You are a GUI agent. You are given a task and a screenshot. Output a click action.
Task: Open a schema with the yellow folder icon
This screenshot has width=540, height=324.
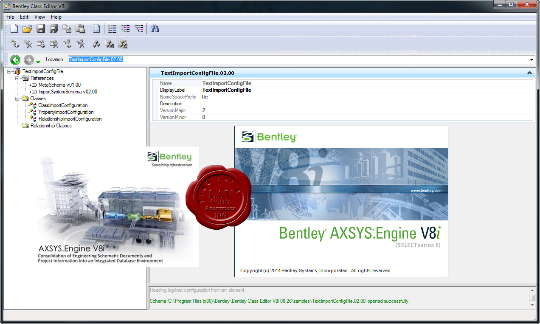(28, 29)
